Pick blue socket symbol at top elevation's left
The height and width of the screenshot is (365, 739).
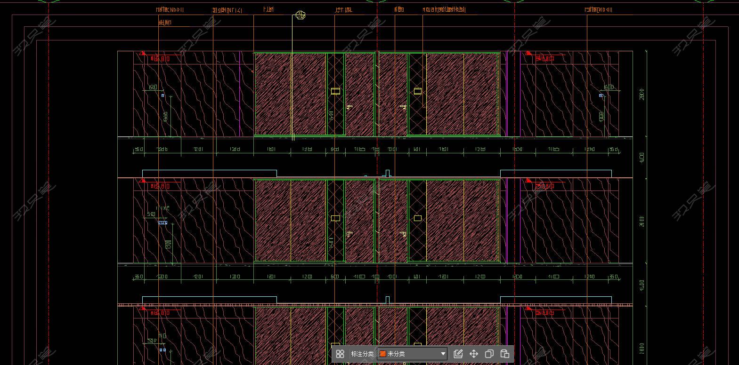point(163,95)
